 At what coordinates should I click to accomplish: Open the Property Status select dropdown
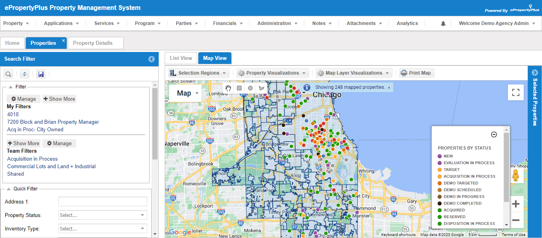point(102,215)
